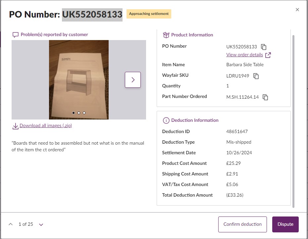308x239 pixels.
Task: Open the View order details link
Action: click(244, 55)
